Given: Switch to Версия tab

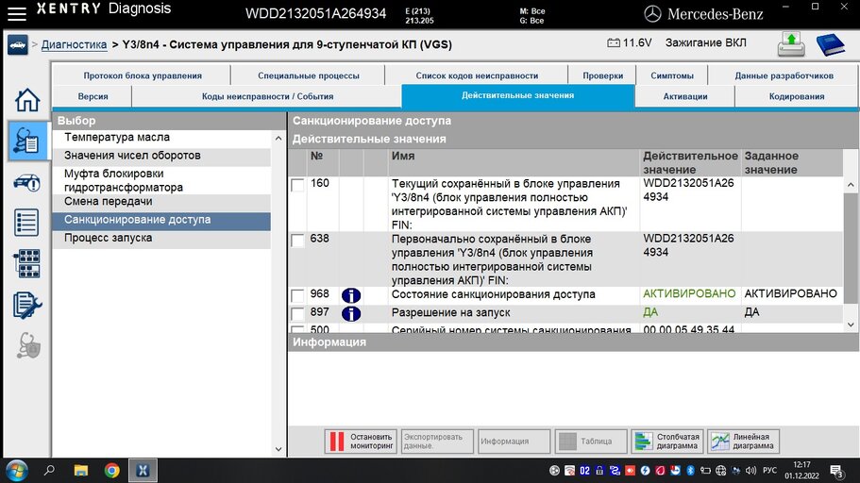Looking at the screenshot, I should [x=93, y=96].
